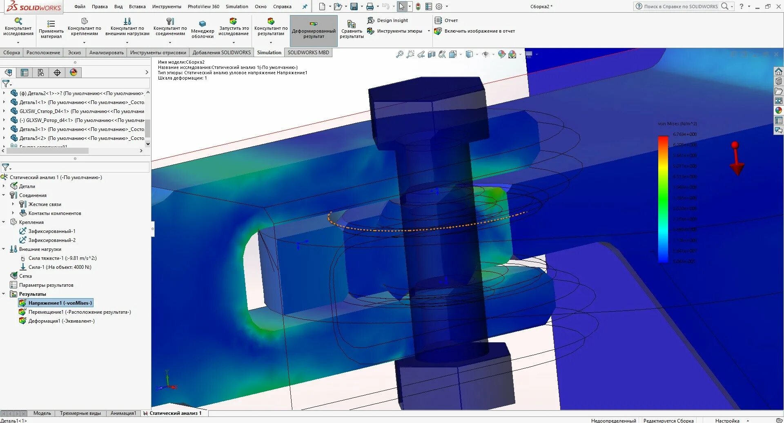Switch to the Сборка tab
784x423 pixels.
pos(11,53)
